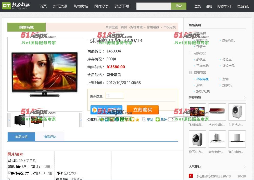Open 购物商城 in the top navigation
Image resolution: width=254 pixels, height=180 pixels.
coord(81,6)
